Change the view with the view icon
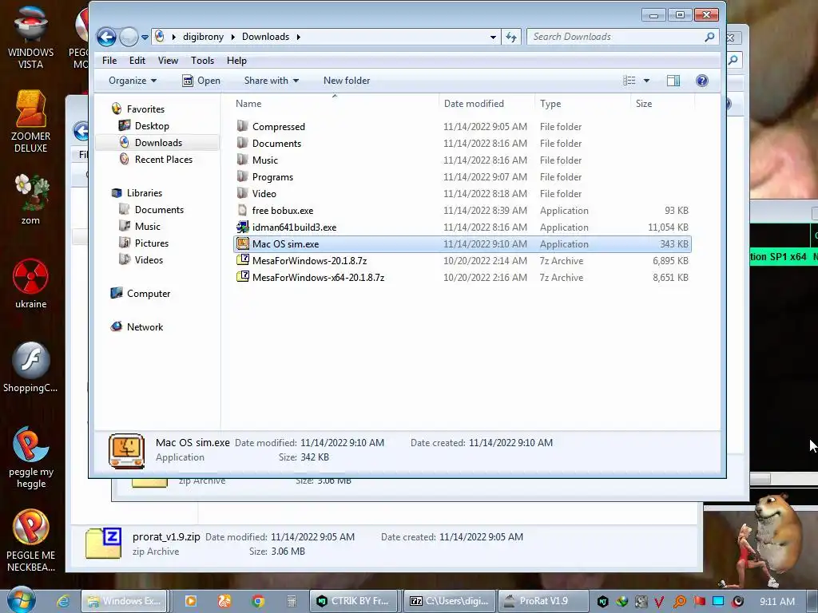The image size is (818, 613). coord(629,81)
